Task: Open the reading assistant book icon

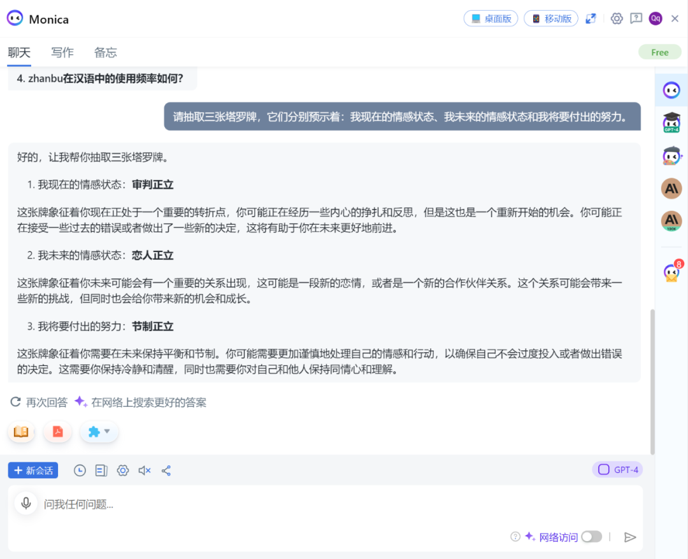Action: tap(21, 431)
